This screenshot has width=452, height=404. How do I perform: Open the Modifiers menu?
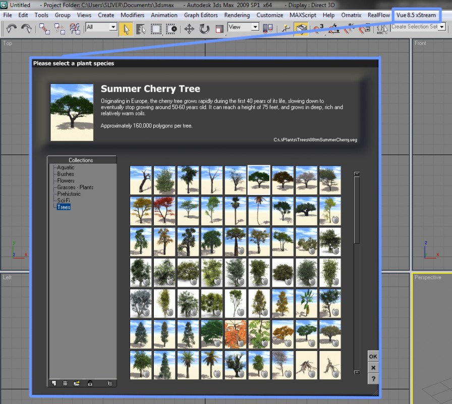[132, 15]
